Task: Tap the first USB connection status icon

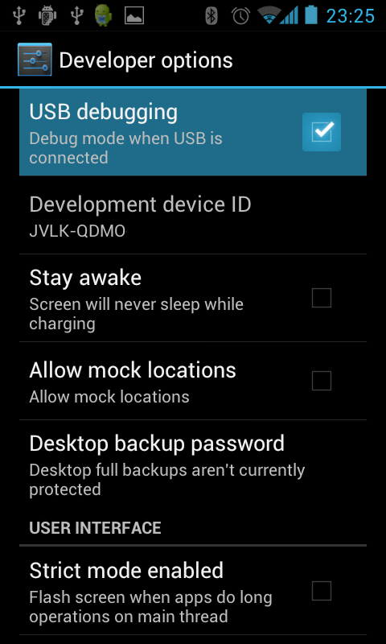Action: pos(18,15)
